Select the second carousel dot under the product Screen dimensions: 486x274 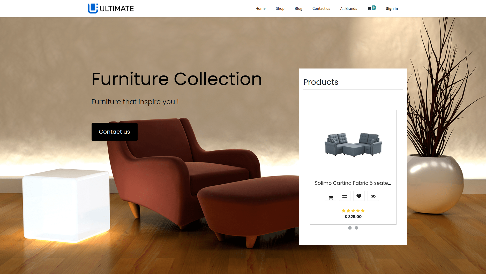tap(356, 228)
